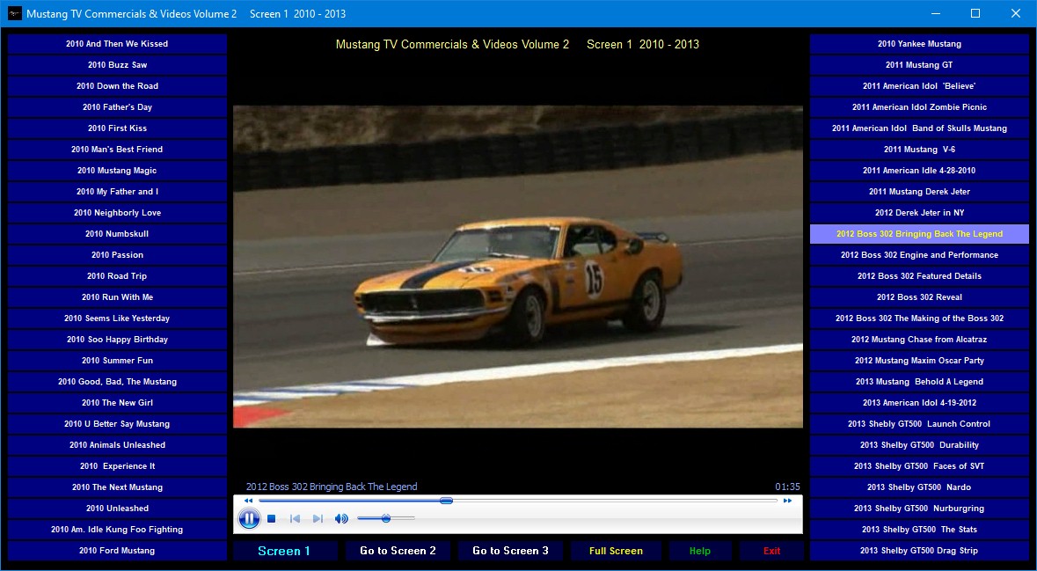The width and height of the screenshot is (1037, 571).
Task: Play 2010 And Then We Kissed
Action: 117,44
